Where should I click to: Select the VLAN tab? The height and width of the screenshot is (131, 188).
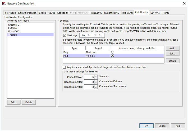[x=52, y=13]
